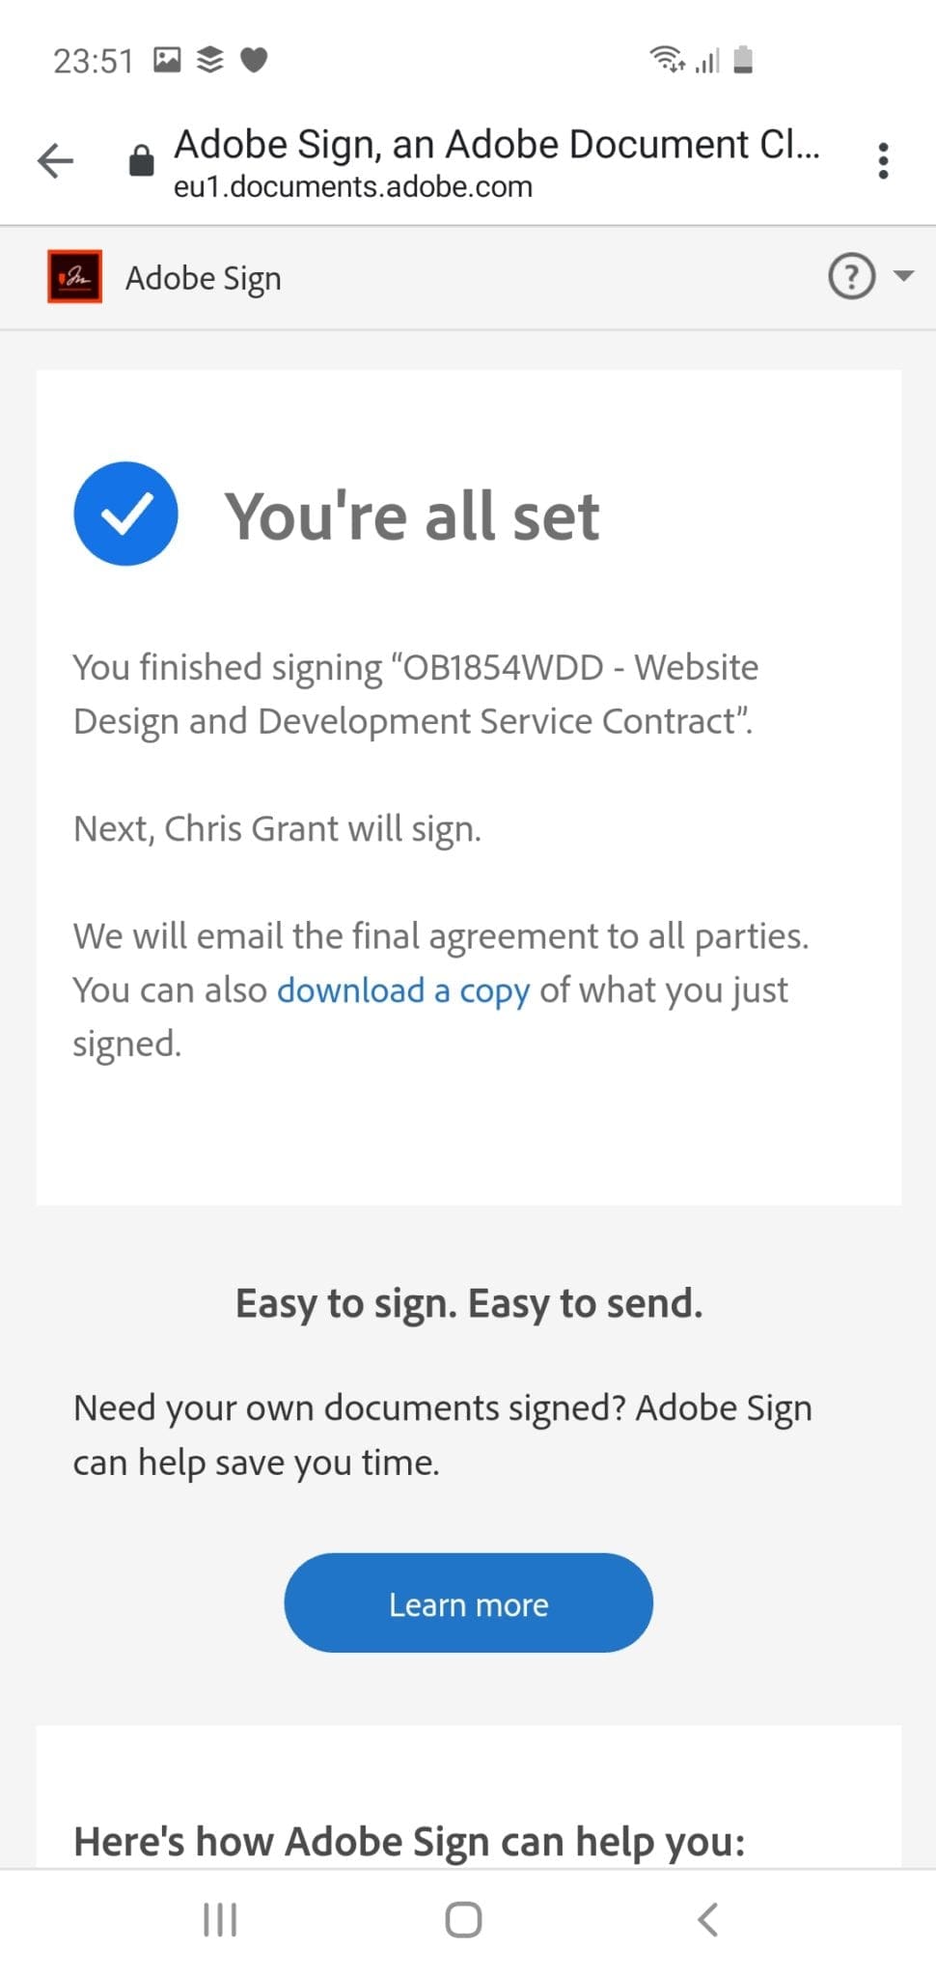The image size is (936, 1977).
Task: Open the help question mark icon
Action: [850, 277]
